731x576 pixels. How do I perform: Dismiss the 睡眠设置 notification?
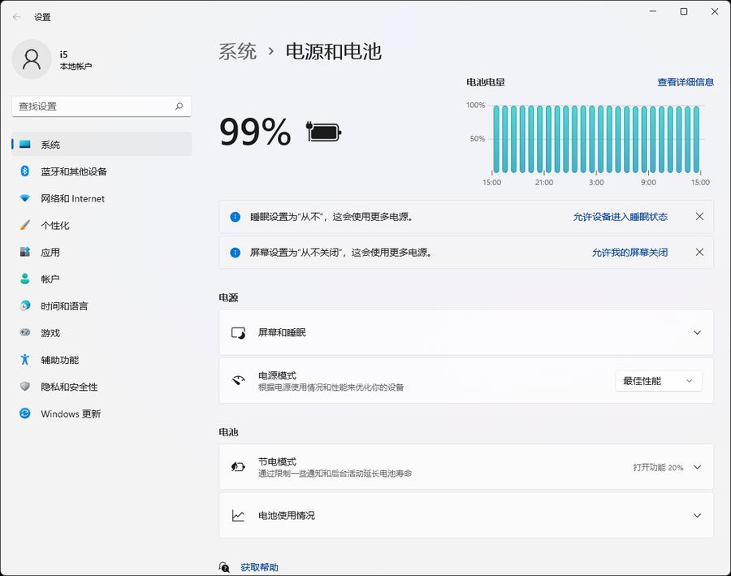pos(699,217)
